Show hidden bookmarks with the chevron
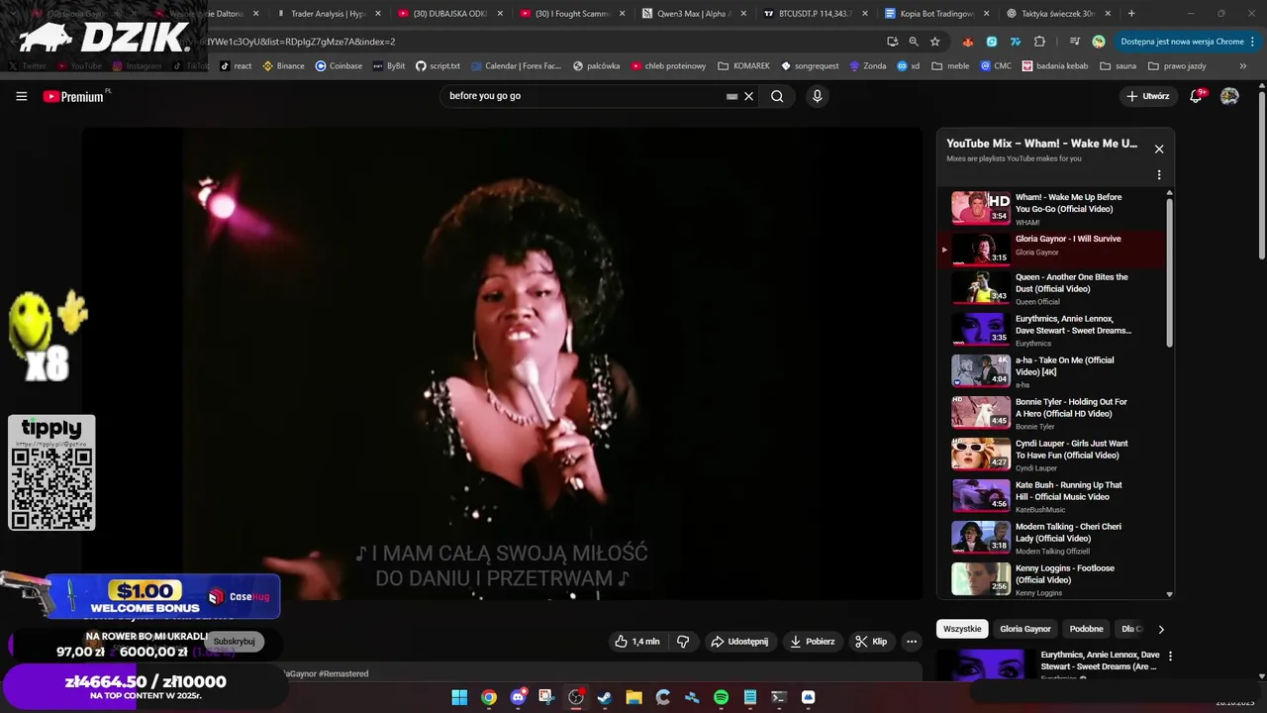This screenshot has height=713, width=1267. tap(1243, 66)
